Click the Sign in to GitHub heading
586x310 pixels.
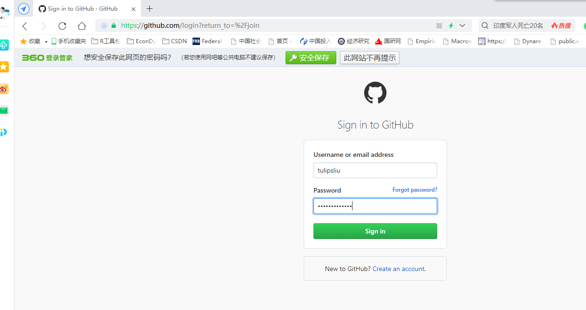click(x=375, y=125)
